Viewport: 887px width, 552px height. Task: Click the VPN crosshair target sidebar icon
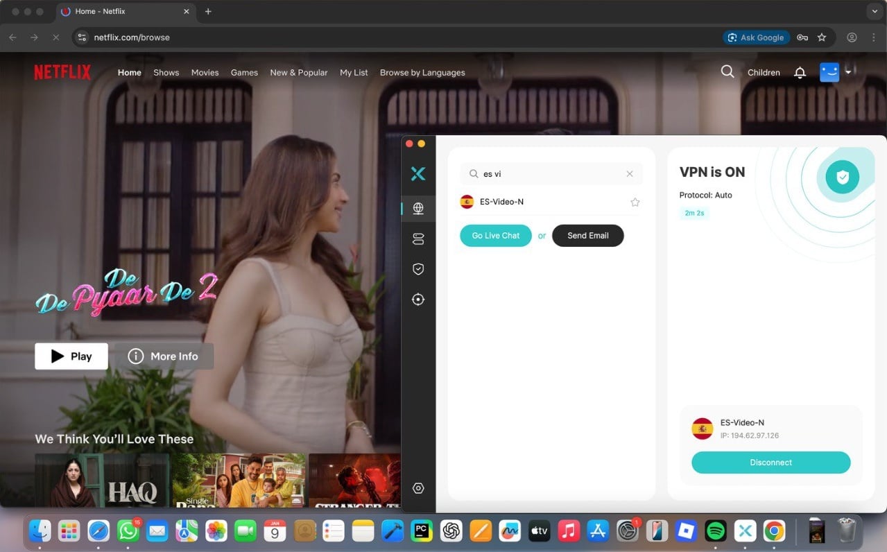pos(418,300)
